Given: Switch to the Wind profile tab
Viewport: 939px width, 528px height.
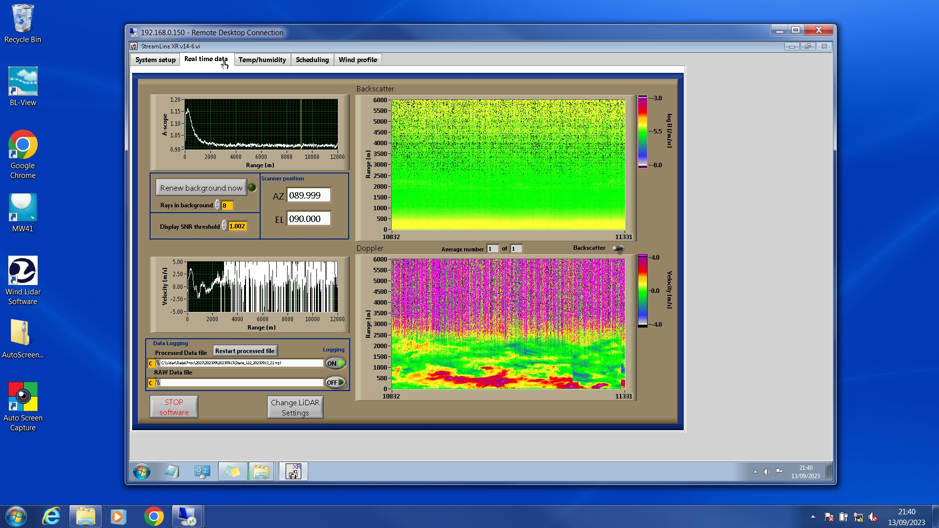Looking at the screenshot, I should click(358, 60).
